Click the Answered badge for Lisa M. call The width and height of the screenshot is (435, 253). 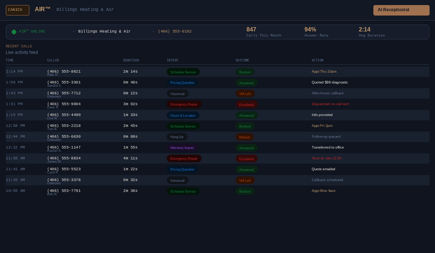coord(246,115)
